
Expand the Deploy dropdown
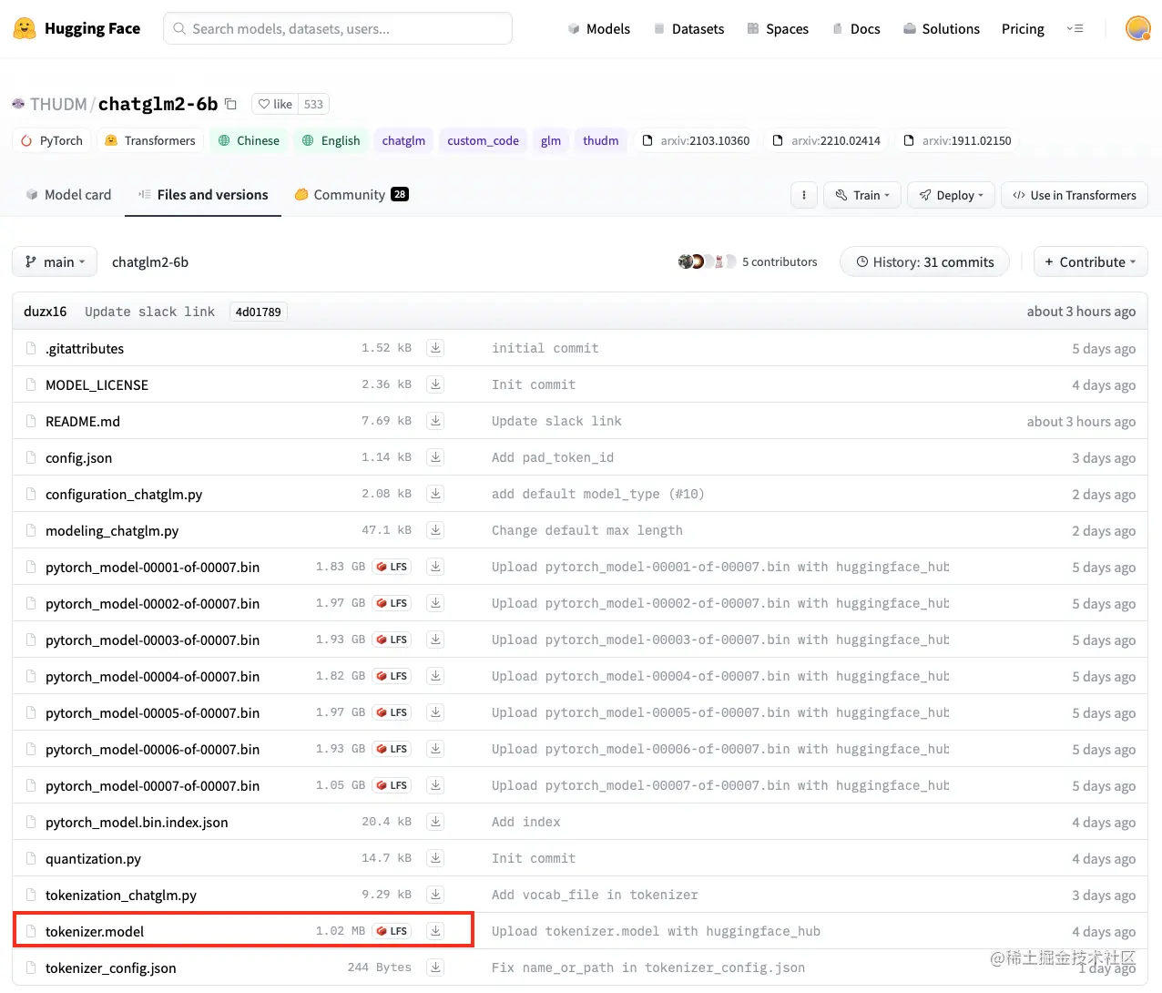951,195
